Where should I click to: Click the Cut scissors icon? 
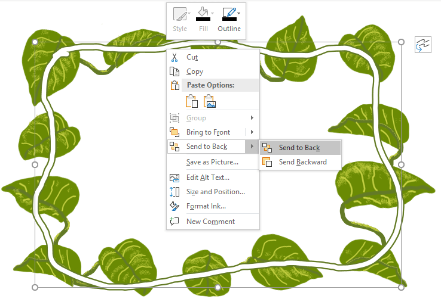click(174, 57)
